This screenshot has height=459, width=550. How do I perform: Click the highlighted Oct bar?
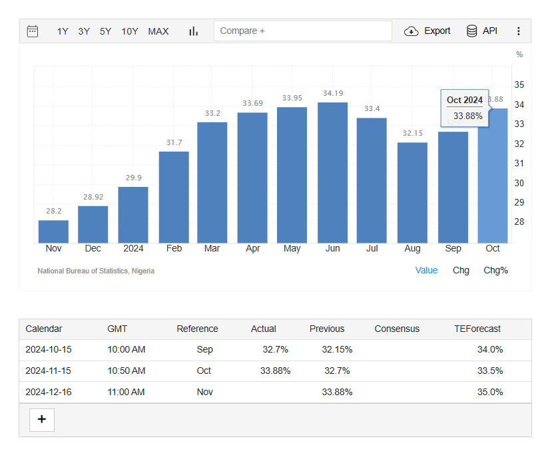pos(493,176)
